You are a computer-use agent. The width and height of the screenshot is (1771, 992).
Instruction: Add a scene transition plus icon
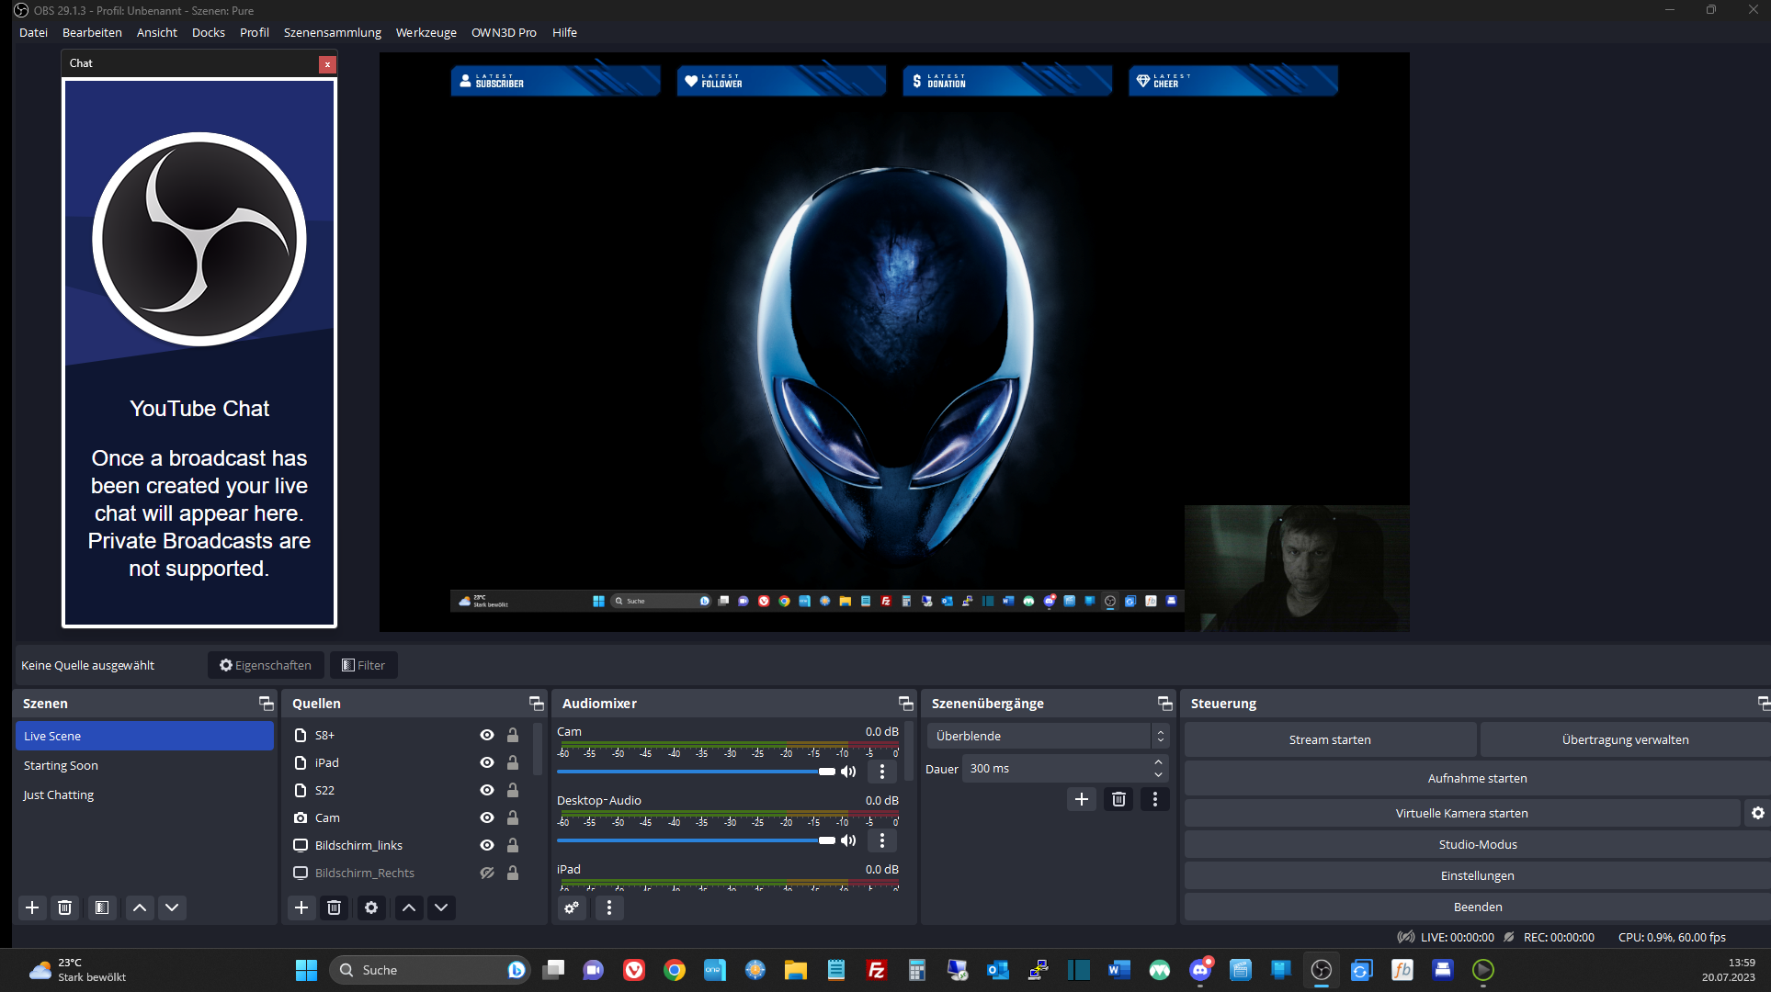(x=1082, y=799)
